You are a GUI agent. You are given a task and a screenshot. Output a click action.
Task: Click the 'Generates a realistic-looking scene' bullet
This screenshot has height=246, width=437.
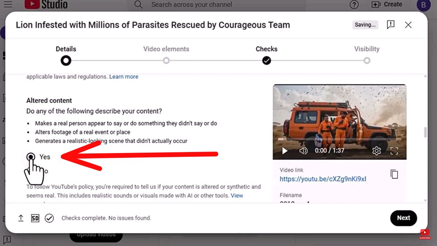click(x=111, y=141)
